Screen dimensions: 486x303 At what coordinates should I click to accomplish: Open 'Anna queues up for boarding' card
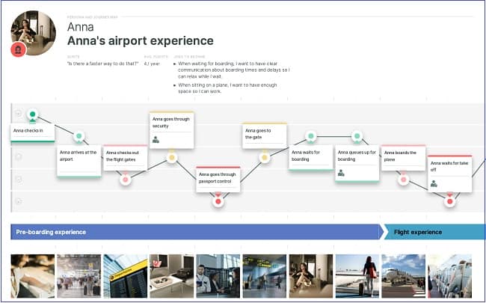click(x=357, y=163)
